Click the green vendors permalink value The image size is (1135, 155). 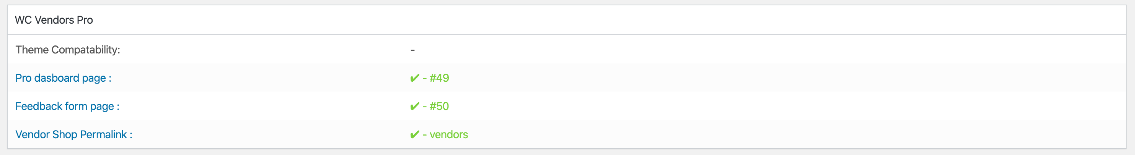[x=448, y=134]
